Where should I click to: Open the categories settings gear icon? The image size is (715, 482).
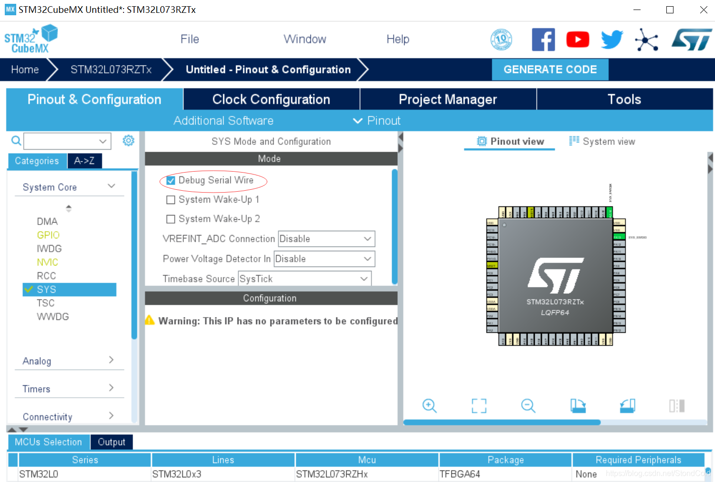click(x=128, y=141)
